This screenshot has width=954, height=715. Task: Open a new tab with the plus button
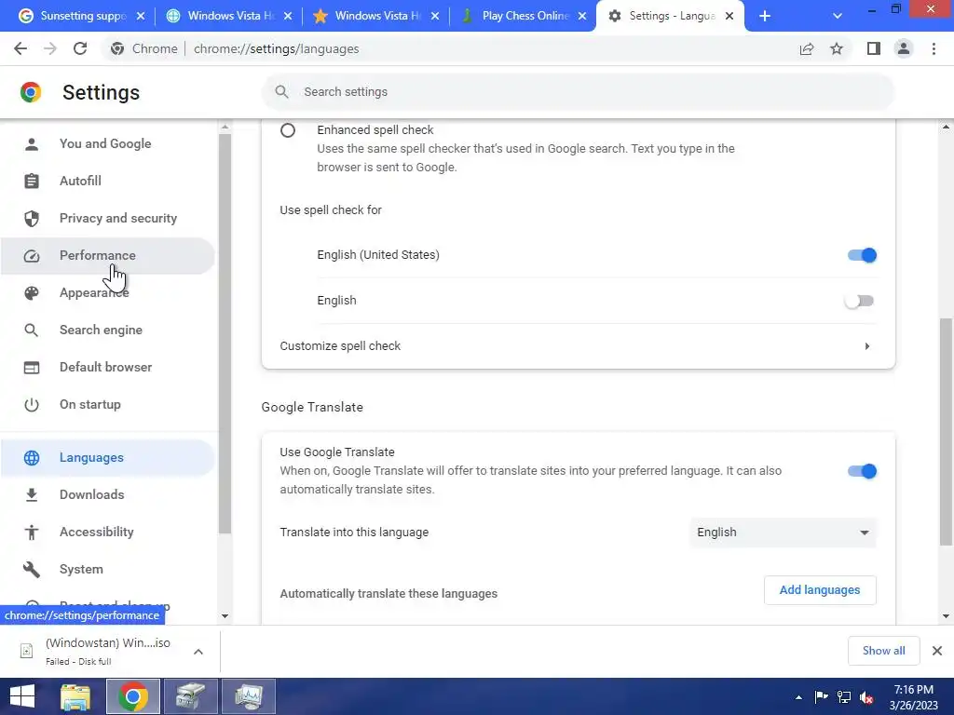point(765,16)
